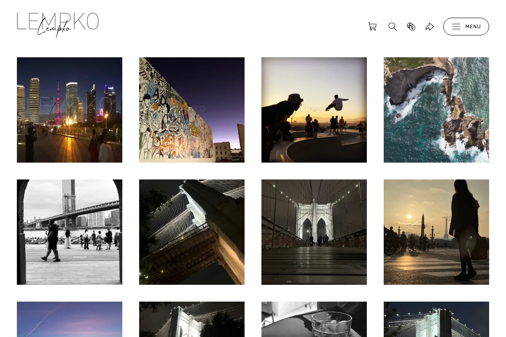Click the share arrow icon
This screenshot has width=506, height=337.
(x=430, y=27)
